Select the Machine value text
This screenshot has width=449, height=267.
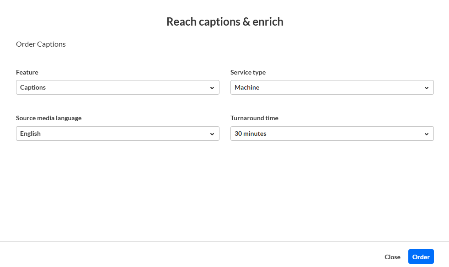(247, 87)
